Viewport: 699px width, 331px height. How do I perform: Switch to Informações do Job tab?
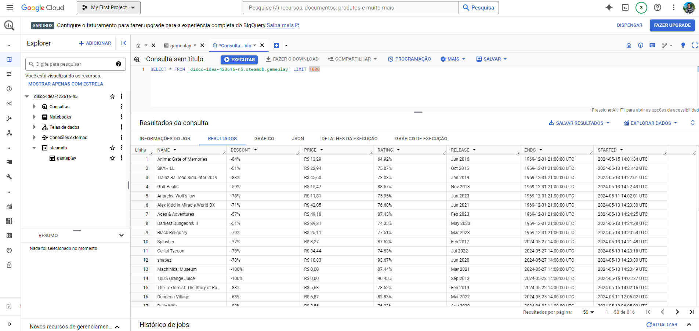pyautogui.click(x=165, y=139)
